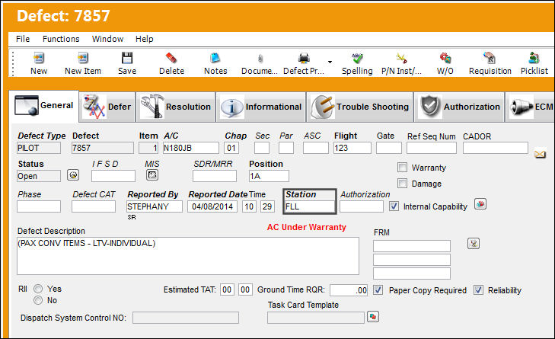Image resolution: width=555 pixels, height=339 pixels.
Task: Open the Help menu
Action: [145, 39]
